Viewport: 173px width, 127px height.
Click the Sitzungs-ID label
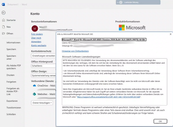(67, 46)
